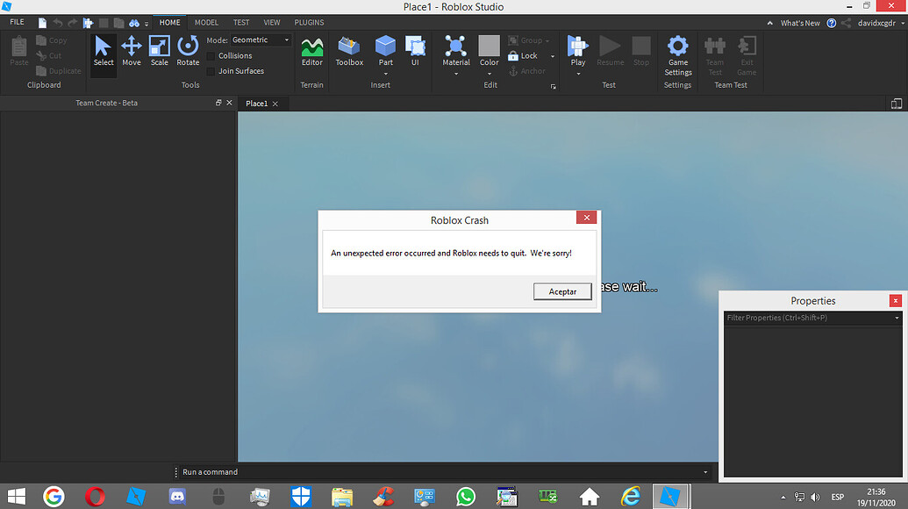908x509 pixels.
Task: Click the Color swatch
Action: pyautogui.click(x=490, y=46)
